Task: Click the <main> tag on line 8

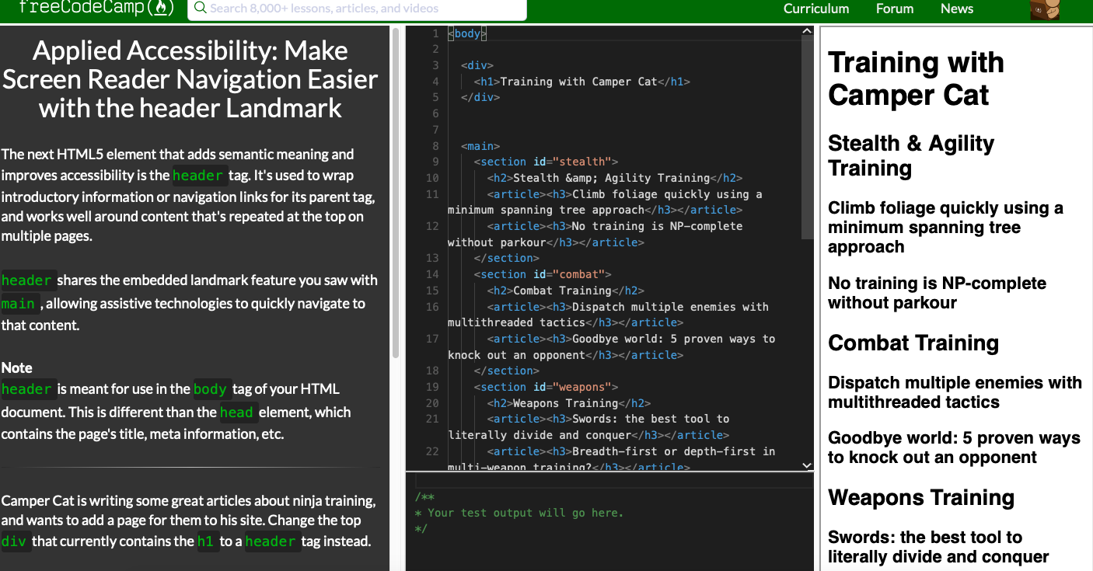Action: click(x=480, y=146)
